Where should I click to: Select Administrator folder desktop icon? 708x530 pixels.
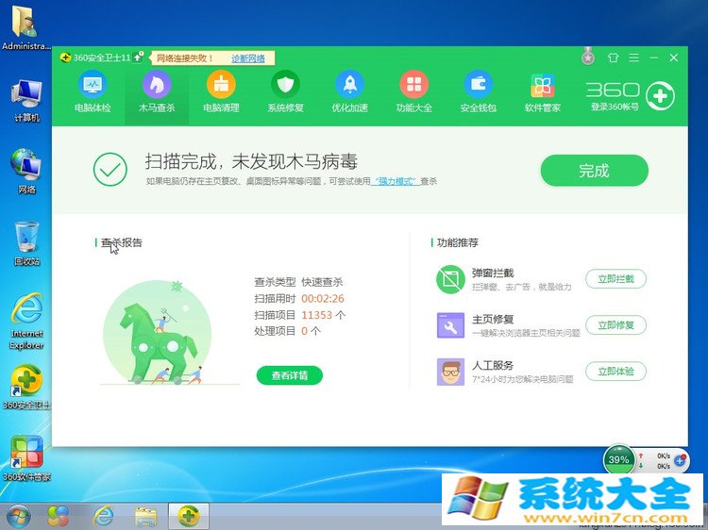click(x=25, y=28)
